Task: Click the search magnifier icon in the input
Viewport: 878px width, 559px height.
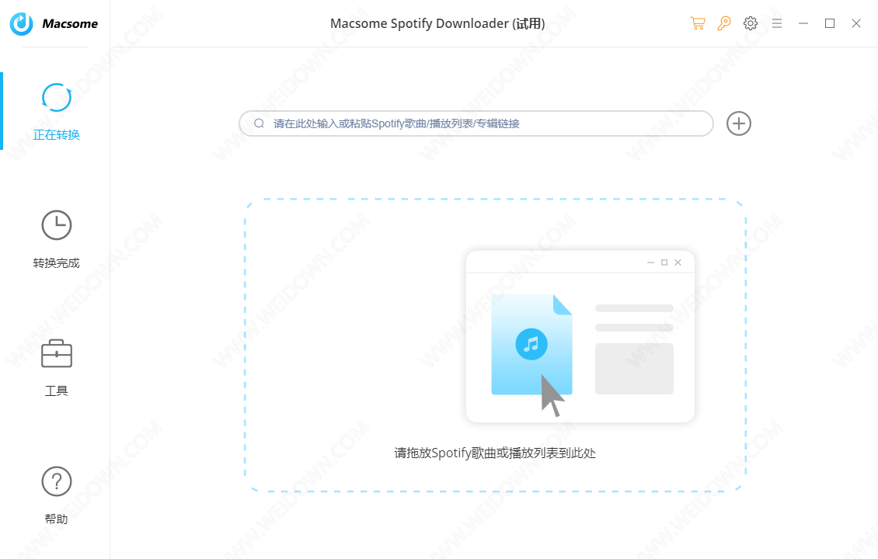Action: tap(259, 123)
